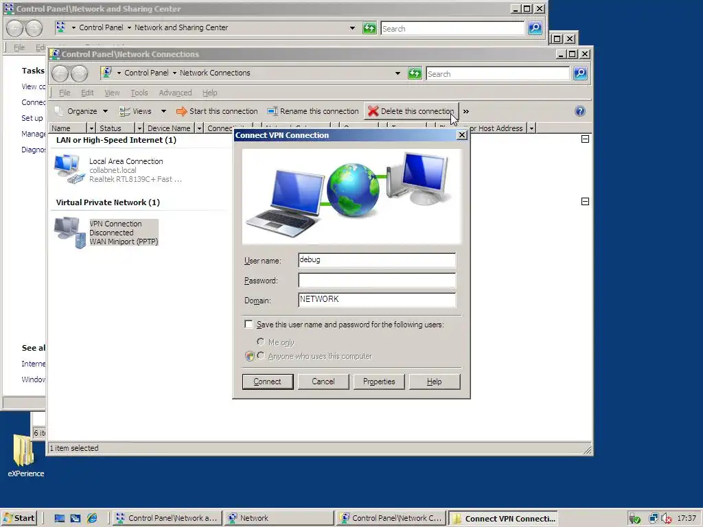
Task: Cancel the Connect VPN Connection dialog
Action: pos(323,382)
